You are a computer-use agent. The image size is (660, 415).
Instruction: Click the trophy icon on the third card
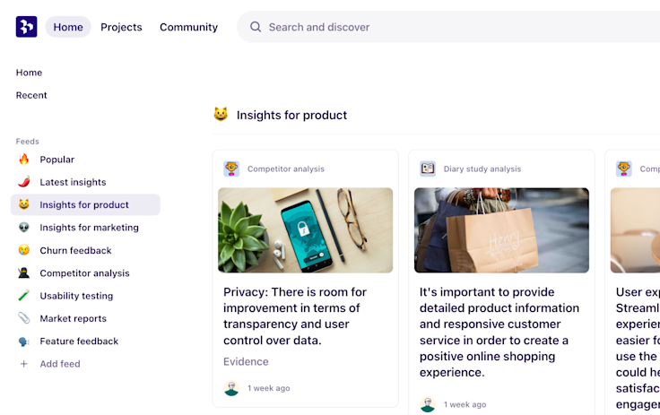pyautogui.click(x=624, y=169)
